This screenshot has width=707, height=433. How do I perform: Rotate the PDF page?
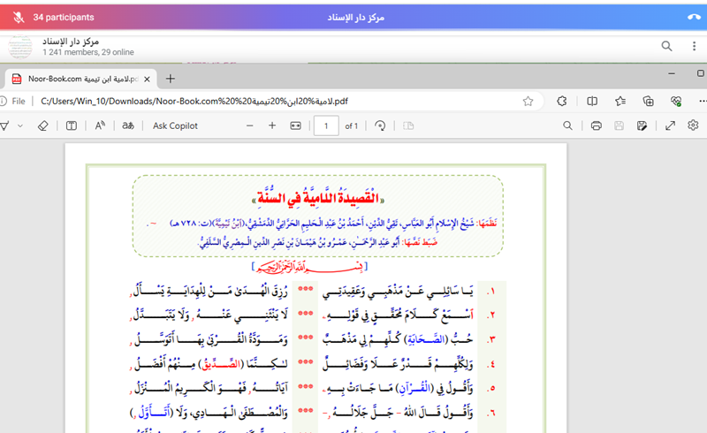coord(380,125)
